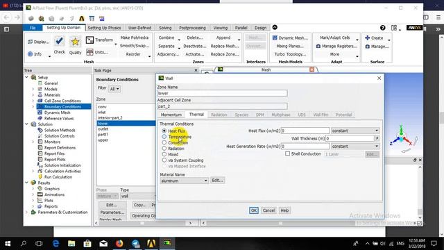Click Cancel in the Wall dialog
The width and height of the screenshot is (444, 250).
268,210
